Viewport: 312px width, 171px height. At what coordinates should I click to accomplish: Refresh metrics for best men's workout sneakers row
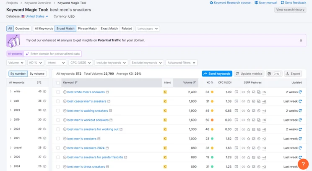click(x=300, y=120)
